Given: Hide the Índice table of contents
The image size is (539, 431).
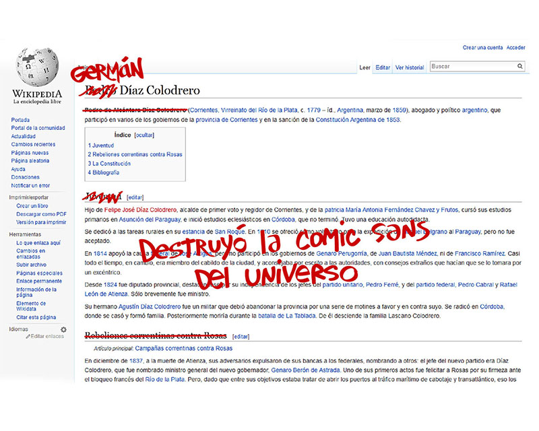Looking at the screenshot, I should [x=144, y=135].
